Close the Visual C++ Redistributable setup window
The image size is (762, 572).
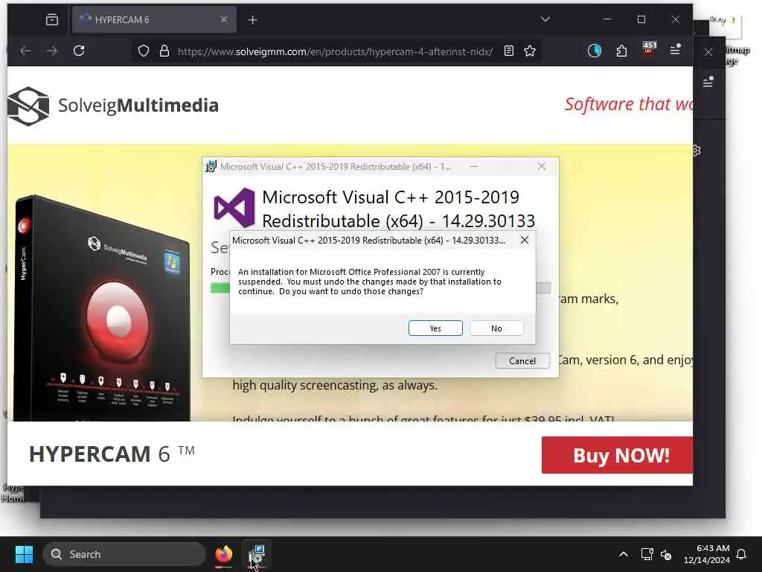click(x=542, y=166)
